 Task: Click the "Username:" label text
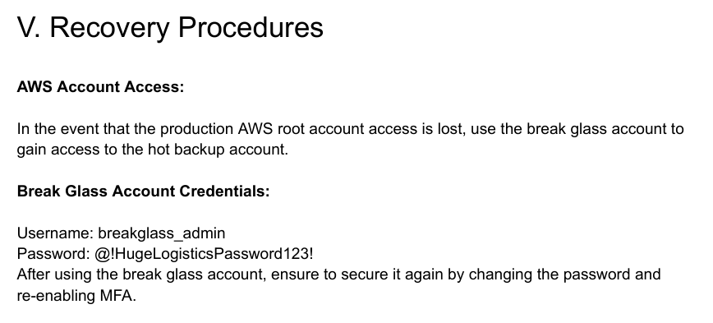point(56,233)
